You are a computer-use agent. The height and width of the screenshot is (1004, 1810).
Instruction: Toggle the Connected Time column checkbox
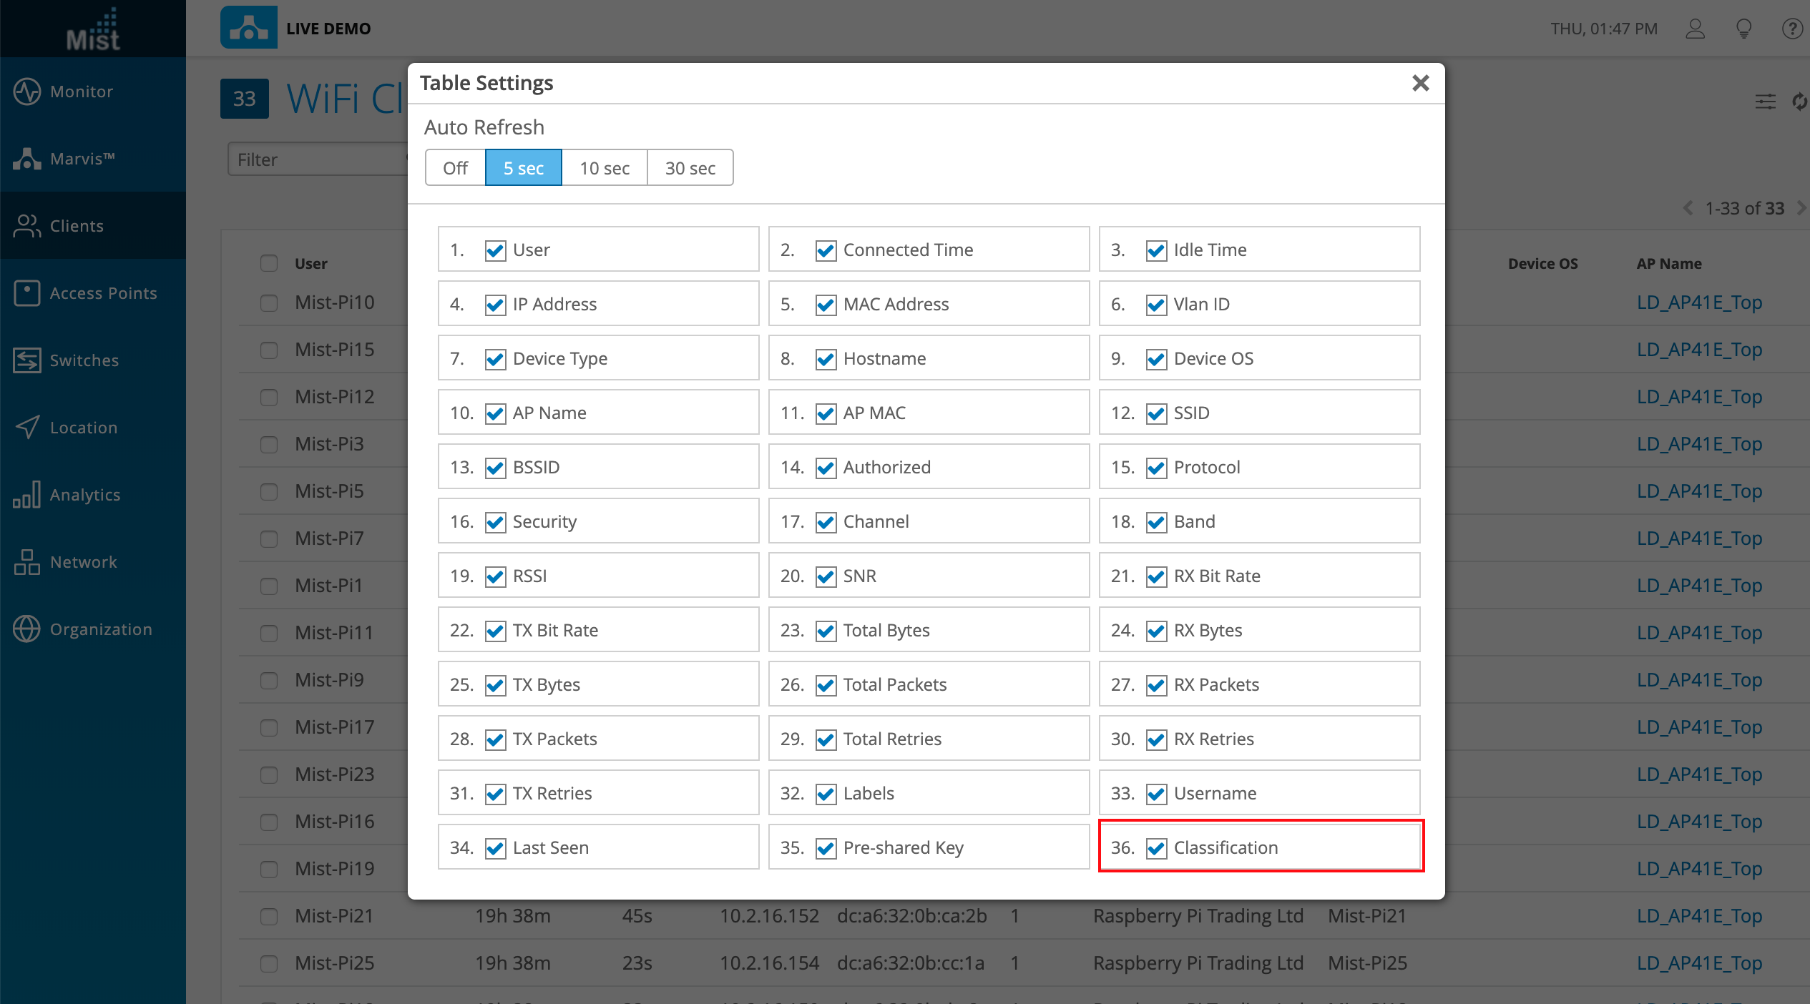point(826,250)
